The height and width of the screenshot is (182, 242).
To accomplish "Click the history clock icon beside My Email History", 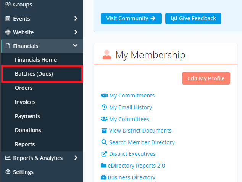I will [104, 107].
